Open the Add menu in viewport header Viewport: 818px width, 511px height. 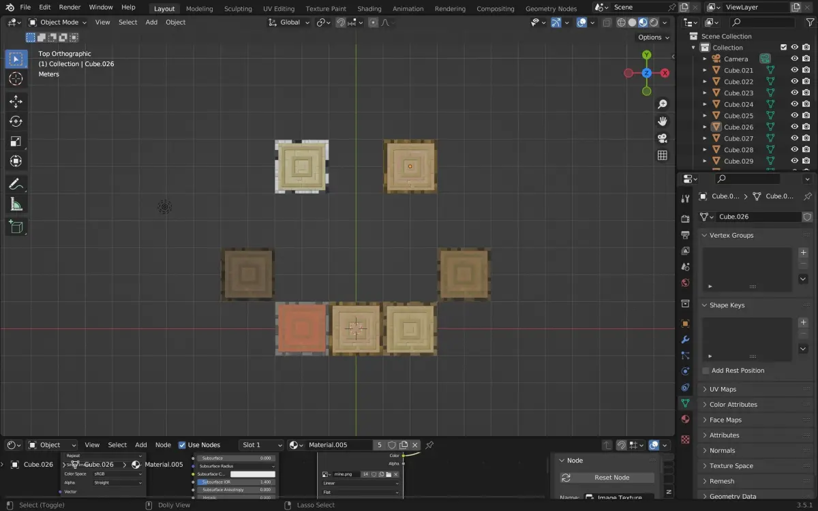point(151,22)
